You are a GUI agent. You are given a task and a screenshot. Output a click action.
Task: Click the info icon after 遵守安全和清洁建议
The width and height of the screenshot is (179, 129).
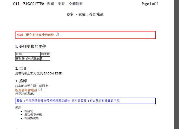tap(57, 34)
